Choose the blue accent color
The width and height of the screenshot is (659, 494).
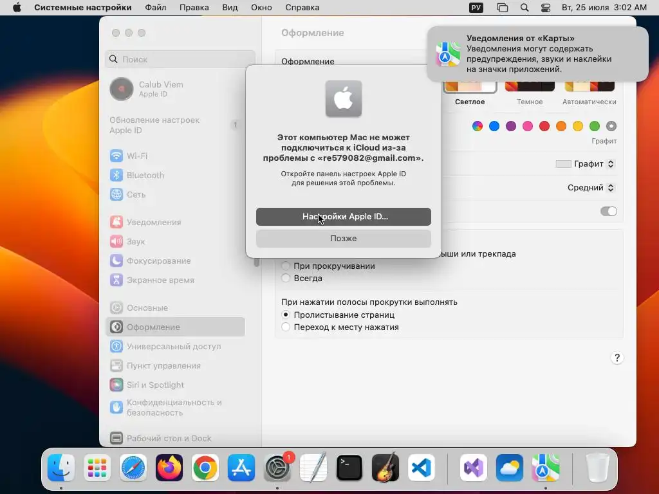(494, 126)
